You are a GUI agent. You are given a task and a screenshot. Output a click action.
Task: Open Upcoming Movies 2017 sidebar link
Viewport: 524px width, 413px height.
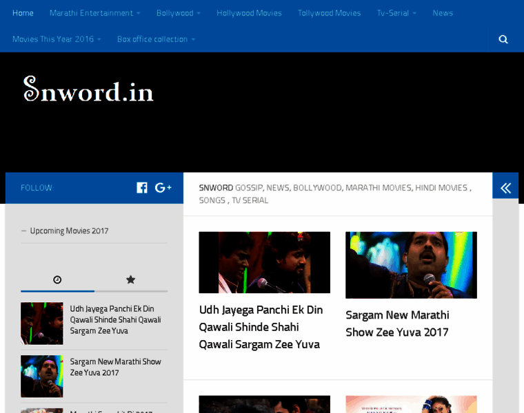69,231
